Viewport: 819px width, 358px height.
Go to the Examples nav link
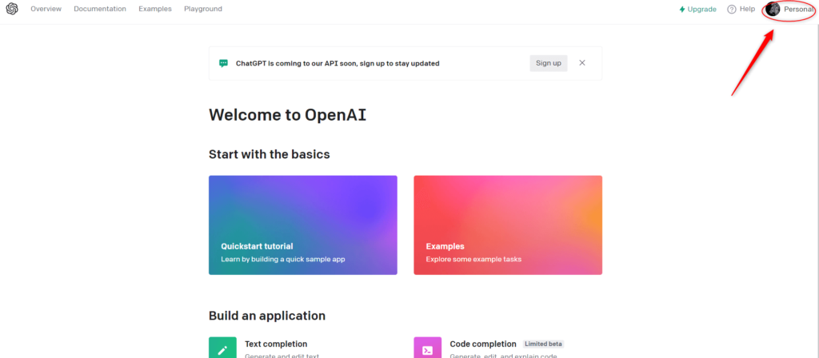click(x=155, y=9)
